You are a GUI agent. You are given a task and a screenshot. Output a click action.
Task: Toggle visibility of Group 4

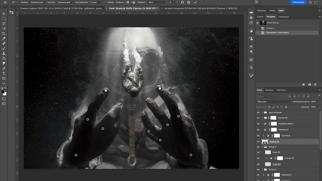point(258,147)
